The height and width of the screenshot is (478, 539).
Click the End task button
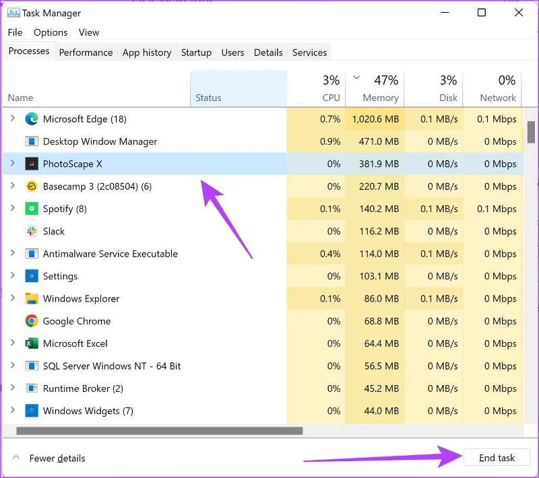(x=497, y=458)
